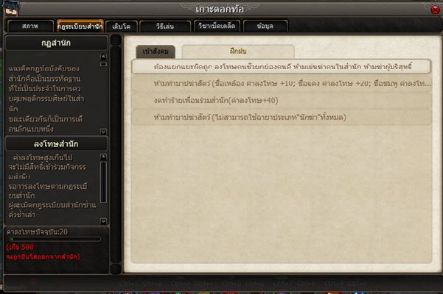Click the scrollbar thumb in ลงโทษสำนัก panel
Viewport: 443px width, 294px height.
pyautogui.click(x=103, y=182)
